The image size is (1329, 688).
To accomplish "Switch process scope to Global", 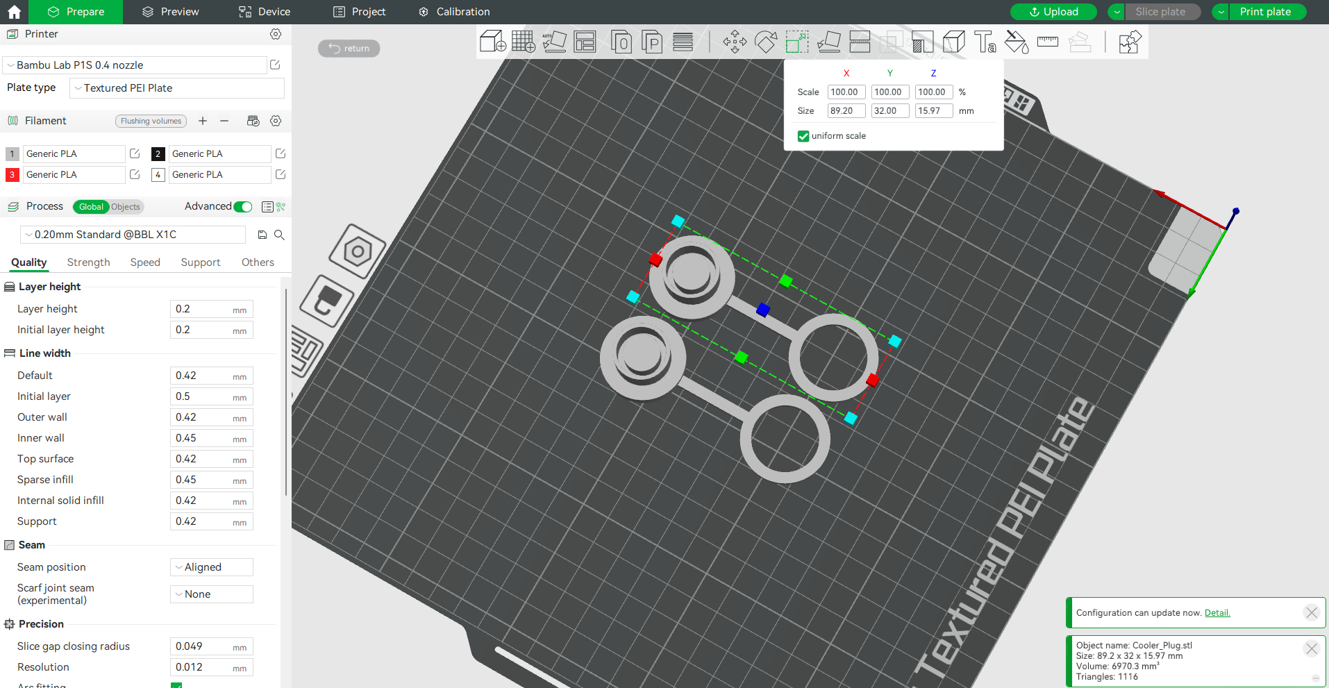I will point(91,207).
